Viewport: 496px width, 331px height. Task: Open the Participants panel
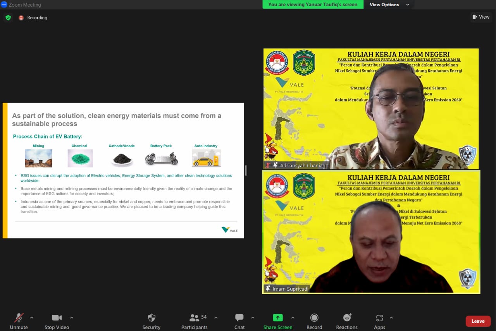point(195,321)
